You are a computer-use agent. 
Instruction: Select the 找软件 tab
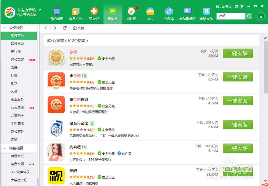(113, 14)
